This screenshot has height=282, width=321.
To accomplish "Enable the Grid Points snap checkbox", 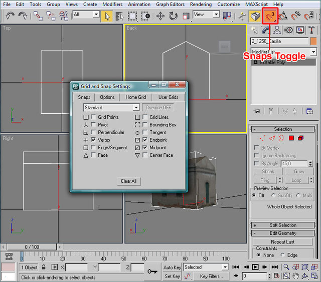I will click(93, 117).
